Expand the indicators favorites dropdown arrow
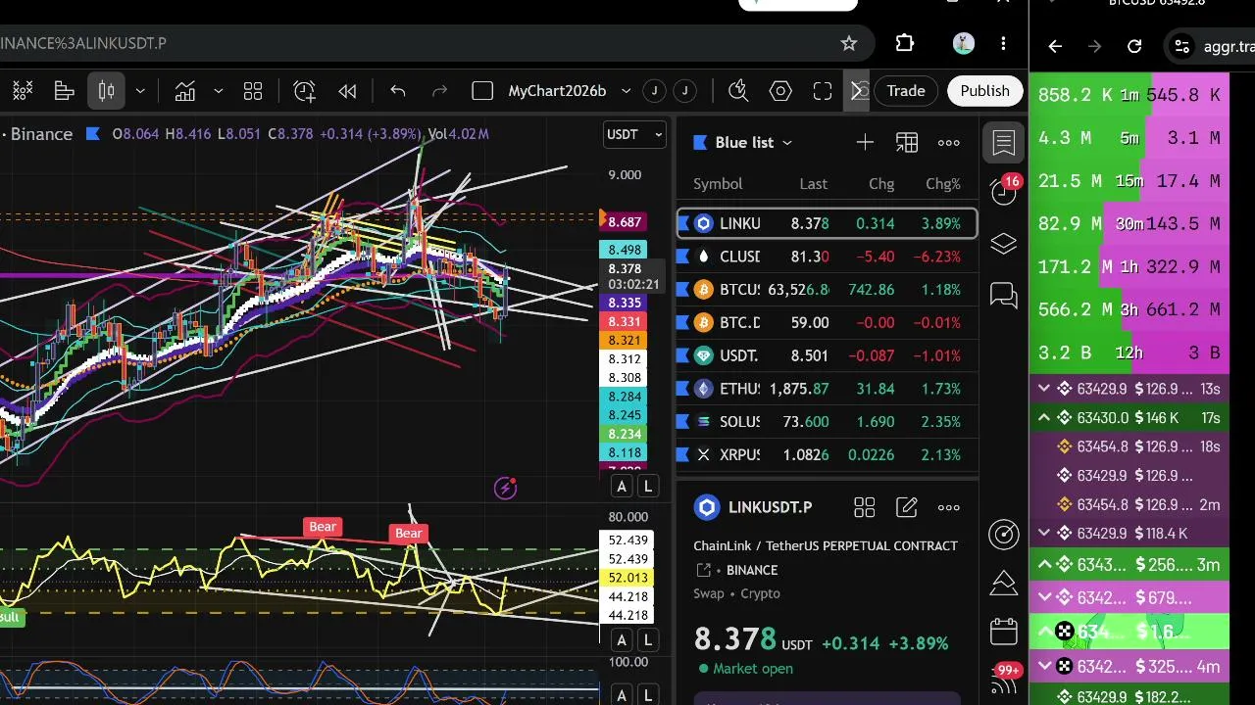The image size is (1255, 705). pyautogui.click(x=218, y=91)
